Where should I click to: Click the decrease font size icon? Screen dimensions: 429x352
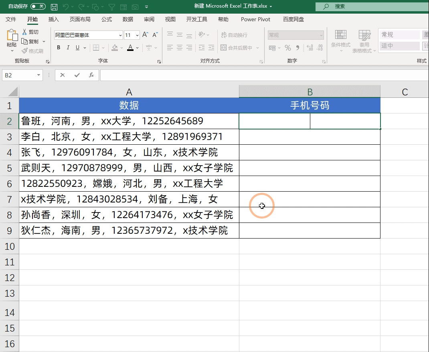tap(155, 34)
